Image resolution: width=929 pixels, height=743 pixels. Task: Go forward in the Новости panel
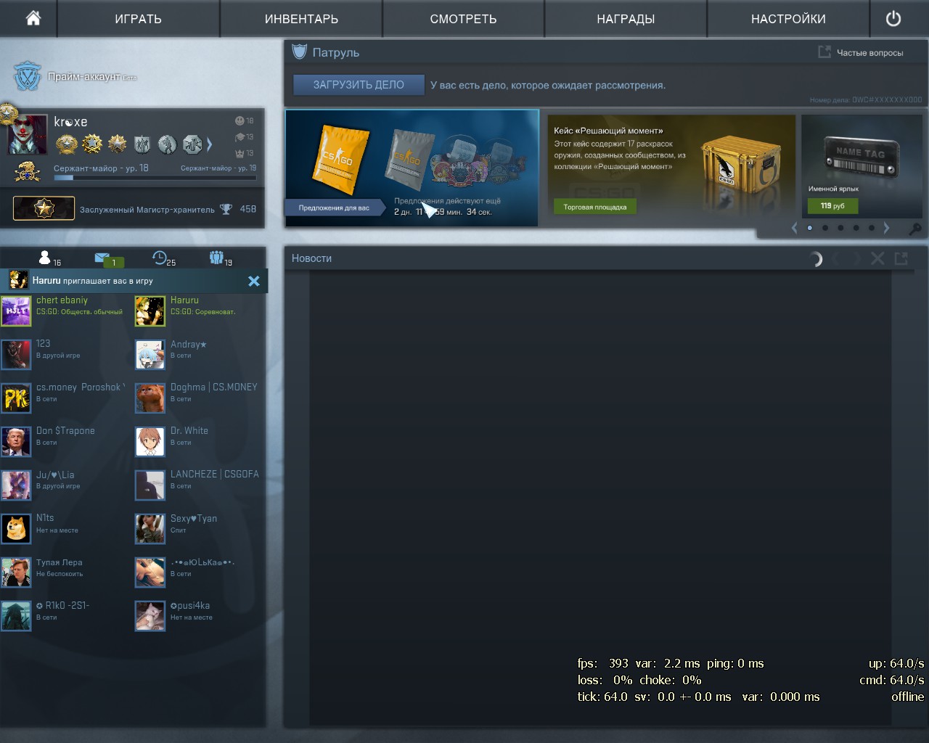point(856,258)
